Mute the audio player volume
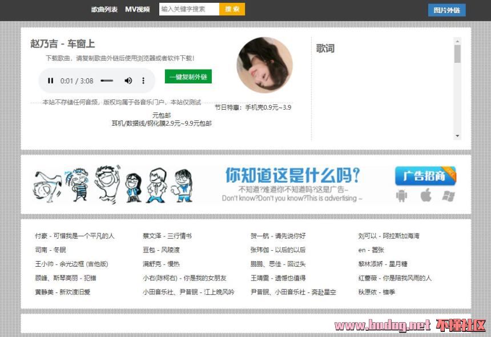 point(128,81)
